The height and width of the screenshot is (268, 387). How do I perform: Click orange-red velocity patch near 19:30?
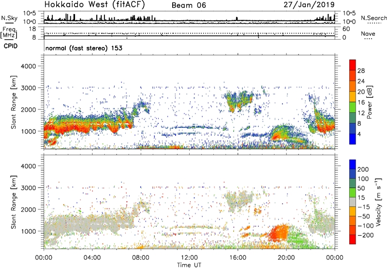[x=279, y=233]
